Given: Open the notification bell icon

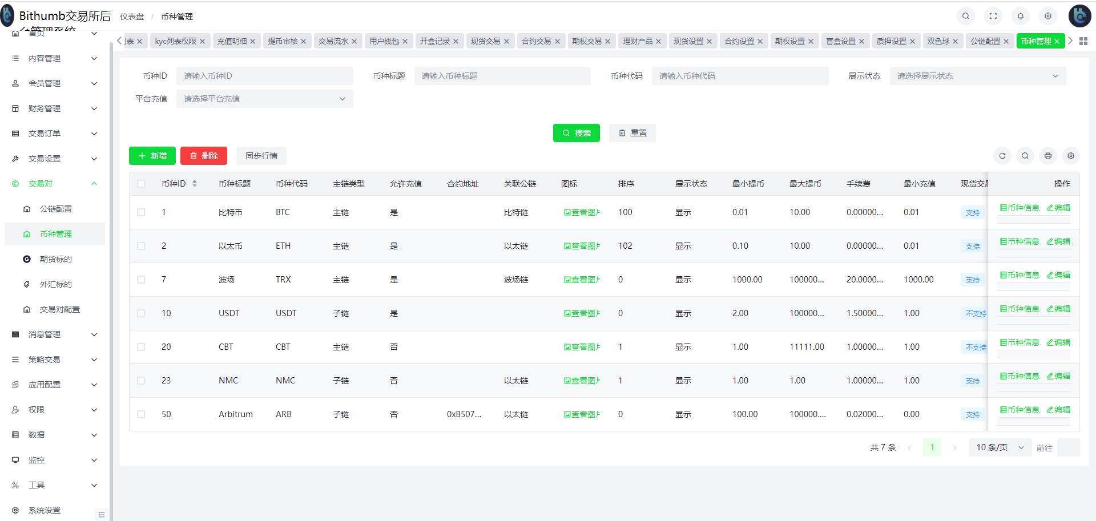Looking at the screenshot, I should 1020,16.
